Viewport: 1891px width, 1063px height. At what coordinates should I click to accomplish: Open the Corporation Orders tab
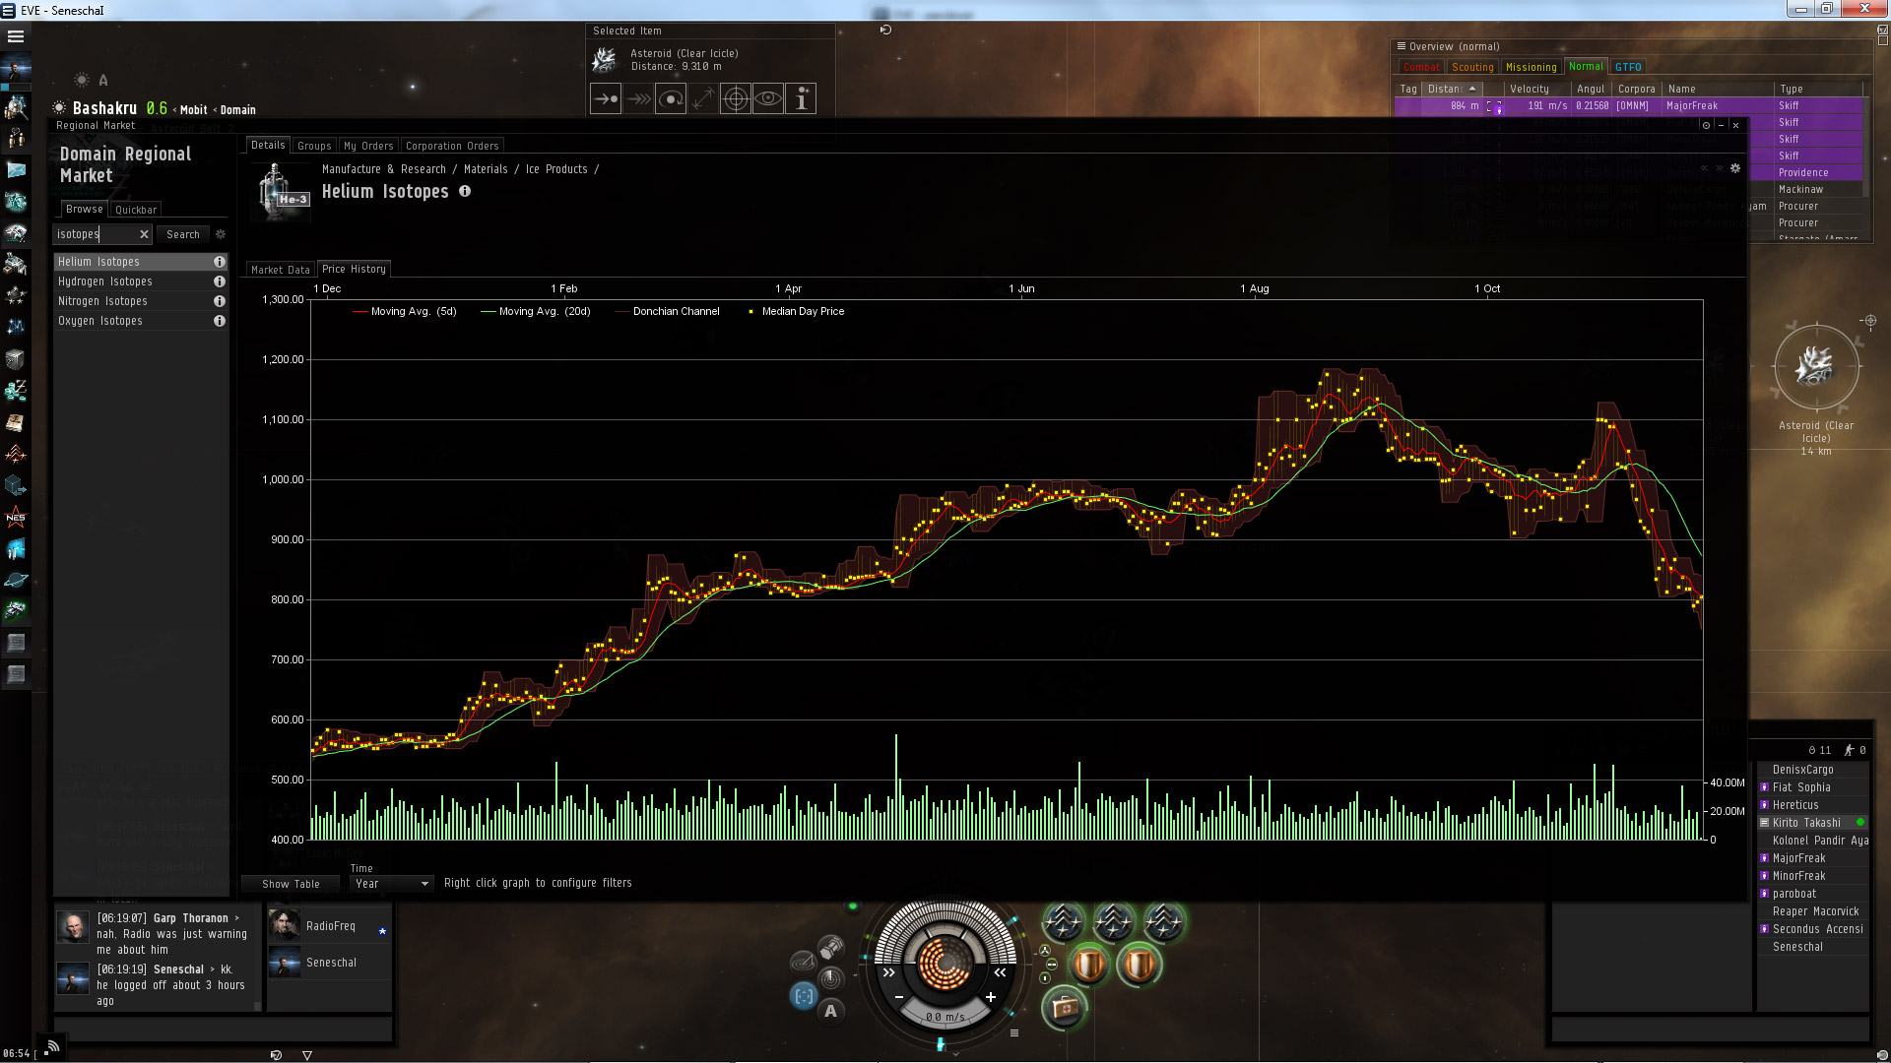click(452, 146)
